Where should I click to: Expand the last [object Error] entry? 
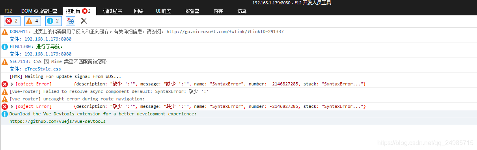click(x=12, y=106)
